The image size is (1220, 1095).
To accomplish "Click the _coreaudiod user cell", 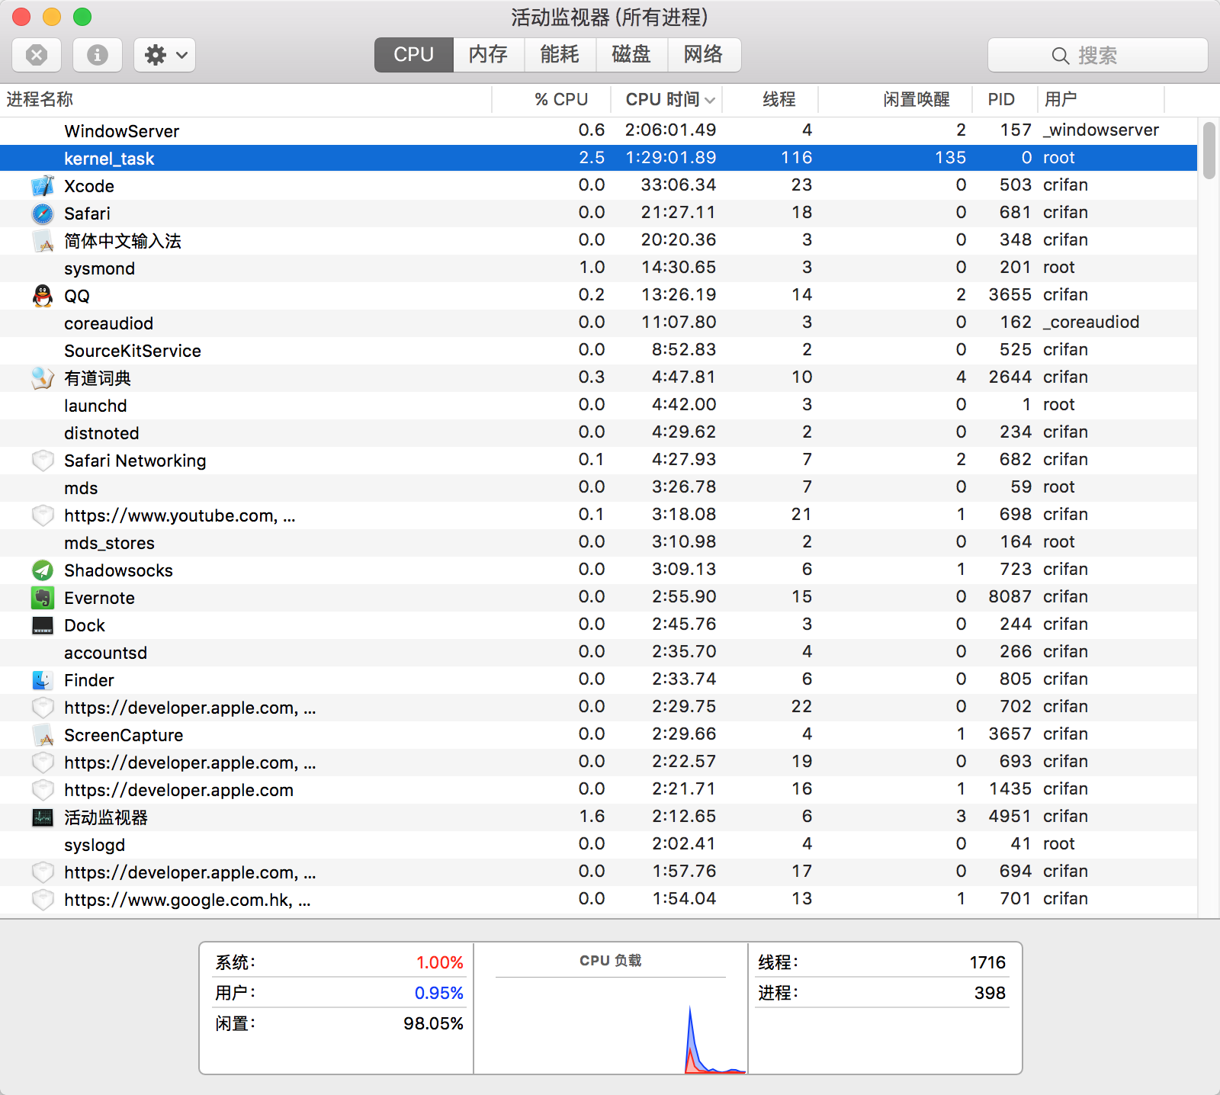I will pyautogui.click(x=1091, y=323).
